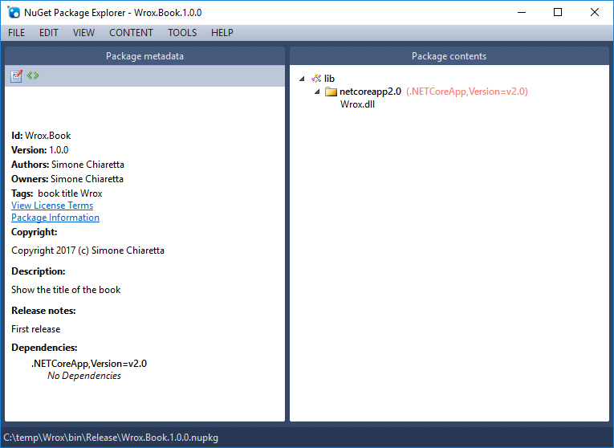
Task: Collapse the netcoreapp2.0 tree node
Action: (317, 92)
